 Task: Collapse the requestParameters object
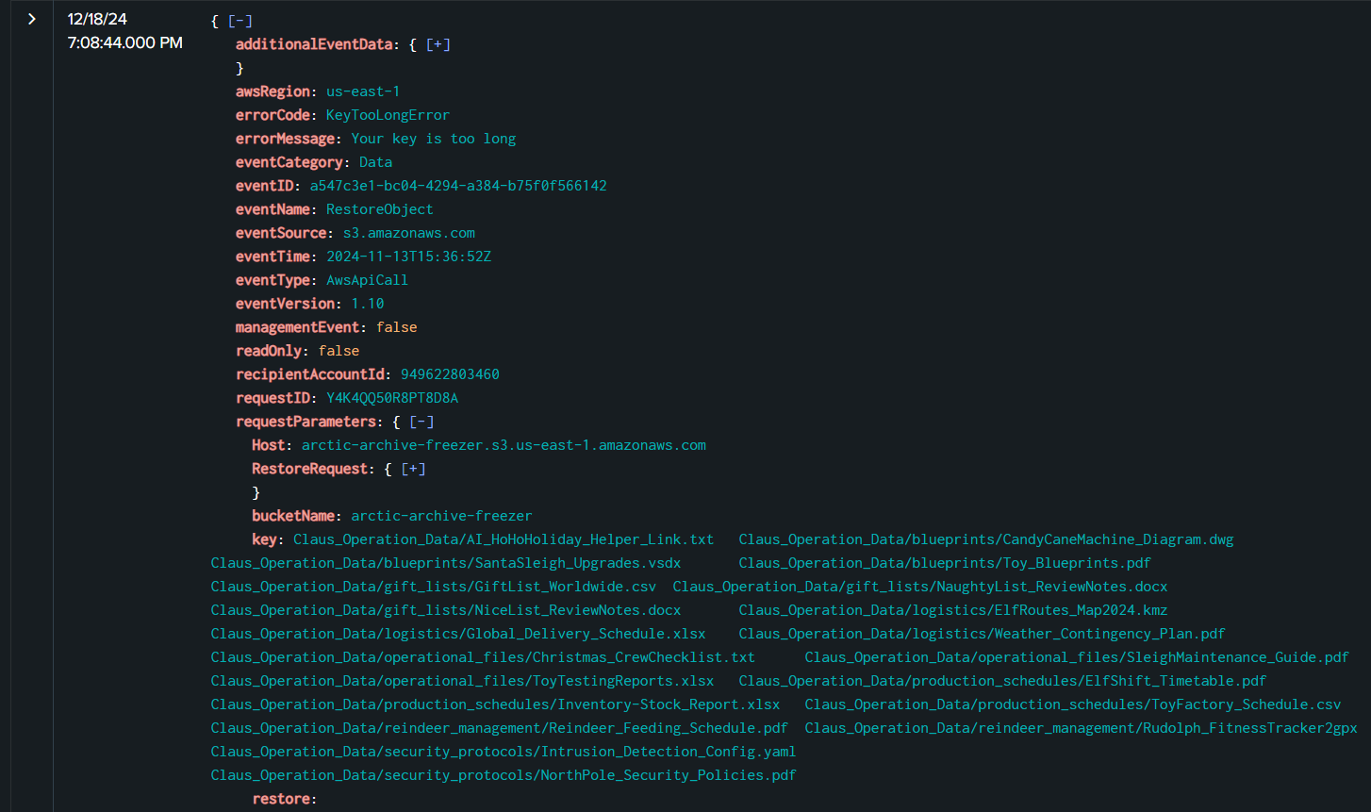pyautogui.click(x=422, y=422)
